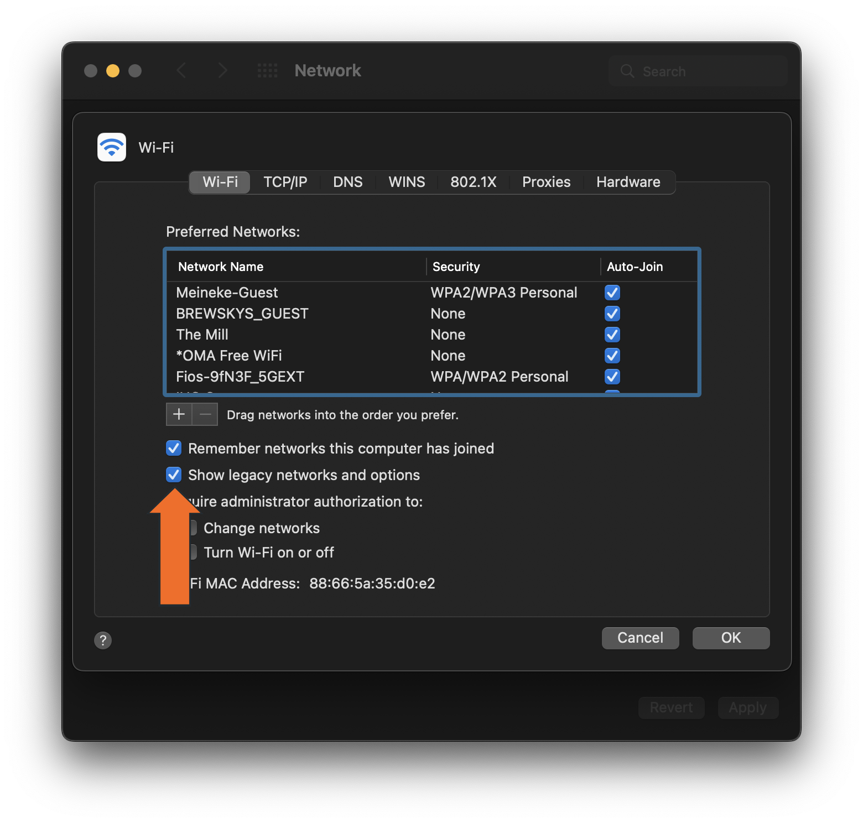Image resolution: width=863 pixels, height=823 pixels.
Task: Click the Wi-Fi status icon
Action: point(111,147)
